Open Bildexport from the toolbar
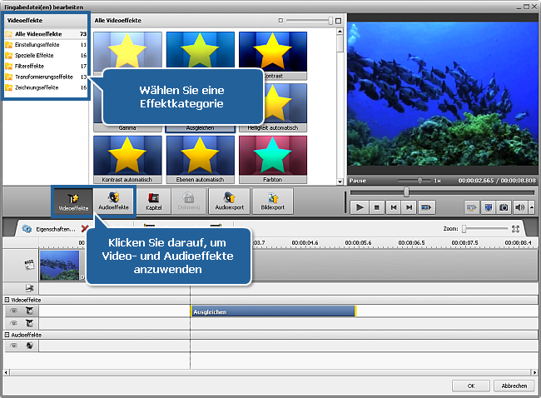Viewport: 541px width, 398px height. tap(272, 202)
